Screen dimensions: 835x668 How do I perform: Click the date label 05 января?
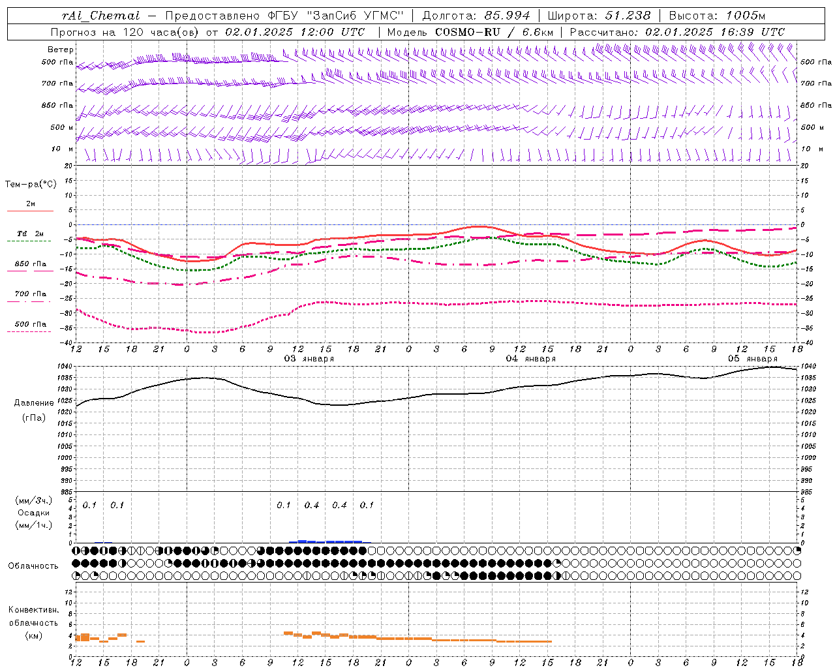[x=752, y=359]
